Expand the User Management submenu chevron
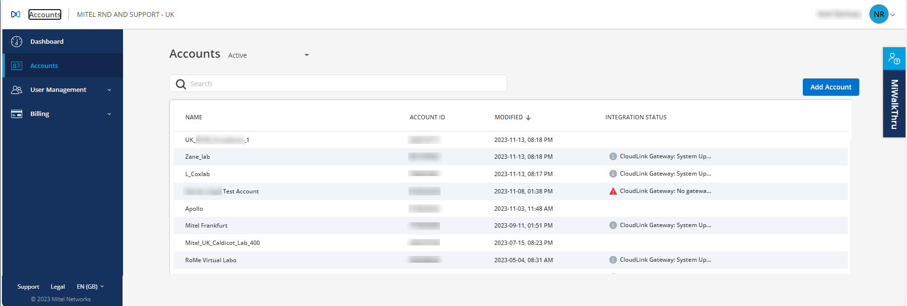The width and height of the screenshot is (907, 306). (109, 90)
